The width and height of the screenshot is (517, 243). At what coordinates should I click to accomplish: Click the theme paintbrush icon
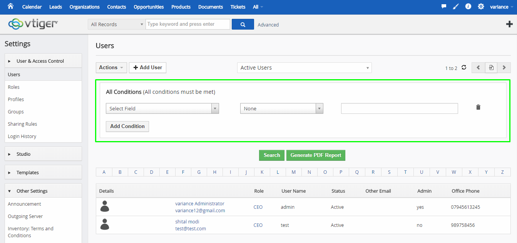click(x=456, y=7)
